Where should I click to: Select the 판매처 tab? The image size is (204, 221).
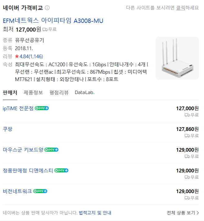point(10,93)
